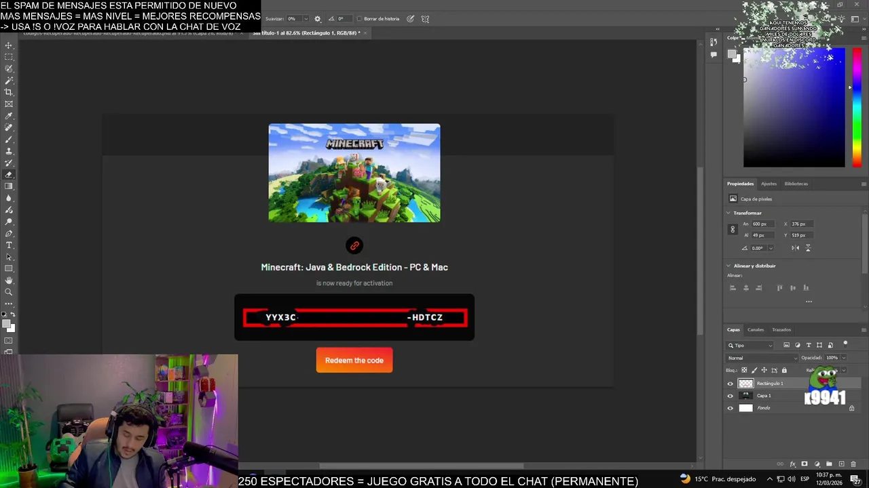Toggle lock image pixels
Viewport: 869px width, 488px height.
tap(754, 370)
